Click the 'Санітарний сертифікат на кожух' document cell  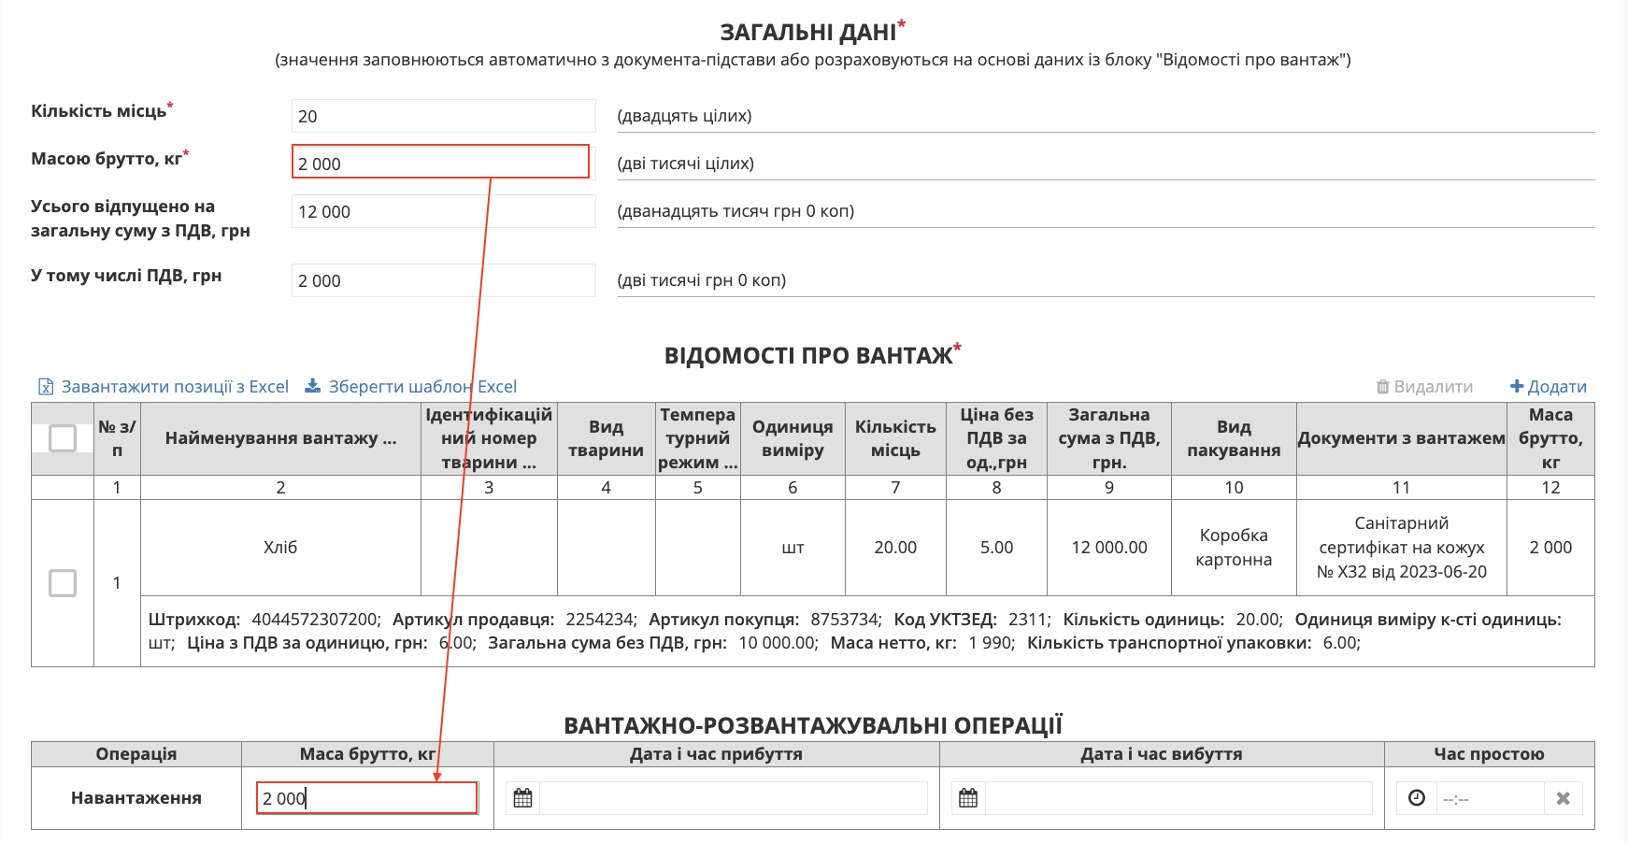1401,548
